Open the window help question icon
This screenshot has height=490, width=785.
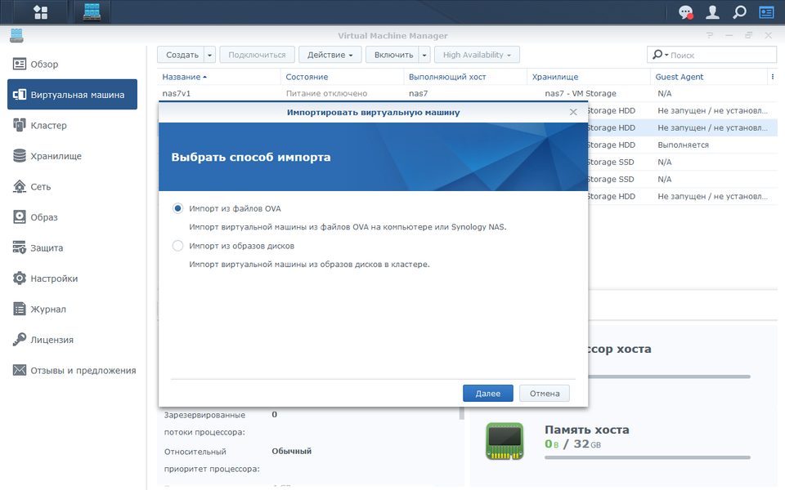point(710,35)
